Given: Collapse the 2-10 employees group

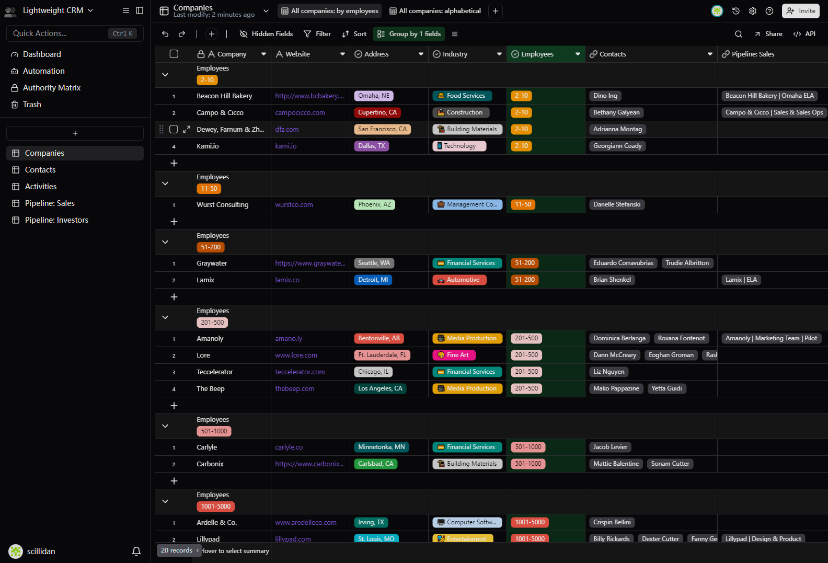Looking at the screenshot, I should (x=165, y=75).
